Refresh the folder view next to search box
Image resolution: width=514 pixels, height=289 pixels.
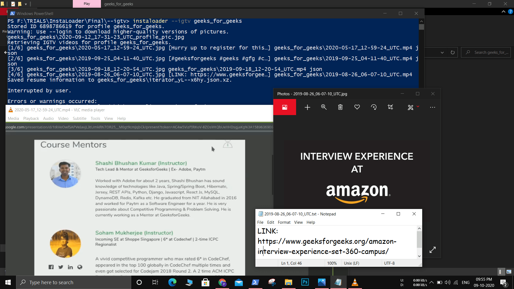point(453,52)
